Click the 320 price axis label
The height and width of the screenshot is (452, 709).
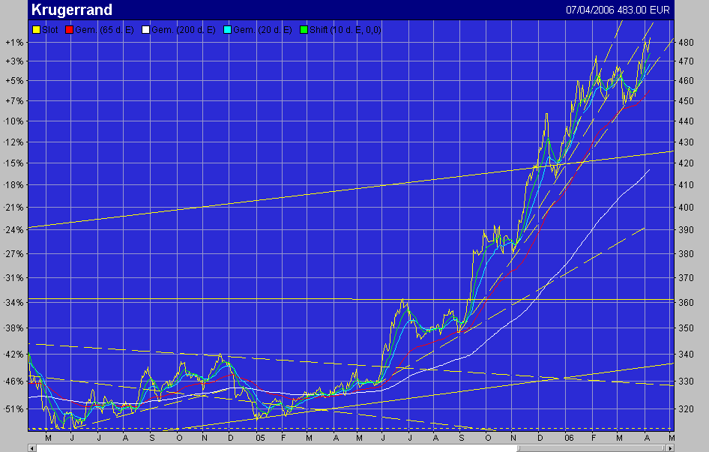pyautogui.click(x=686, y=409)
